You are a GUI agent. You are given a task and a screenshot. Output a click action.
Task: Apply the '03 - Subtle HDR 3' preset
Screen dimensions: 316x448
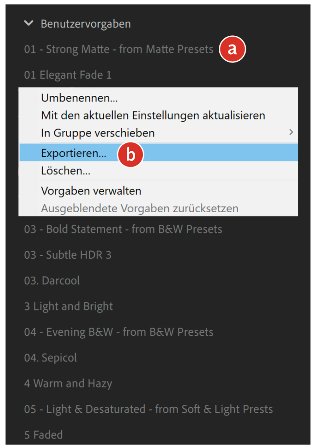(x=68, y=255)
